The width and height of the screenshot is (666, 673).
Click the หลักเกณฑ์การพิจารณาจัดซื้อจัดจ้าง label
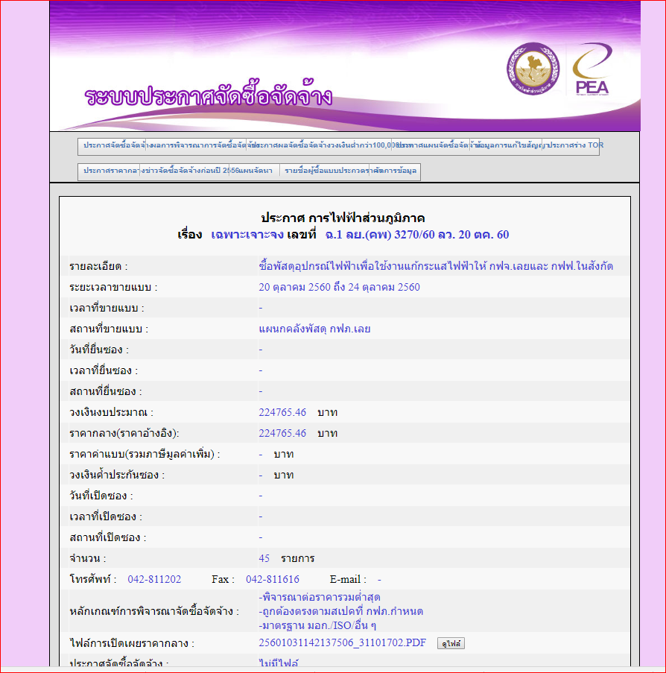pos(154,611)
